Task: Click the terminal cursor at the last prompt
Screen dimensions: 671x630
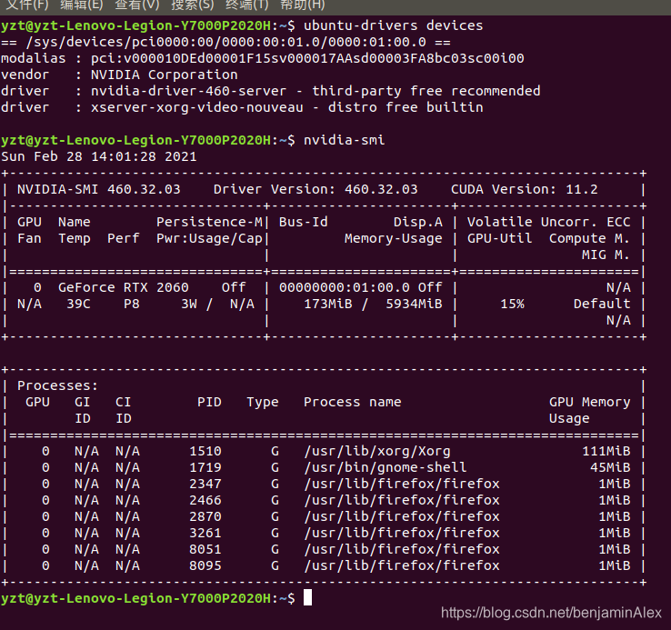Action: click(307, 598)
